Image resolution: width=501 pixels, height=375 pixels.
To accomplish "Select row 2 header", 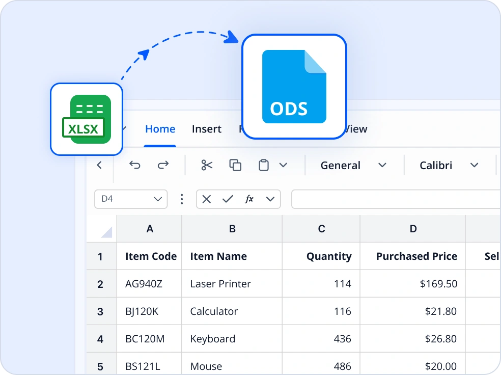I will 101,284.
